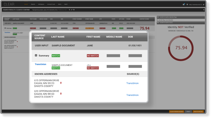Click the search magnifier icon in results bar
Screen dimensions: 213x120
coord(69,9)
